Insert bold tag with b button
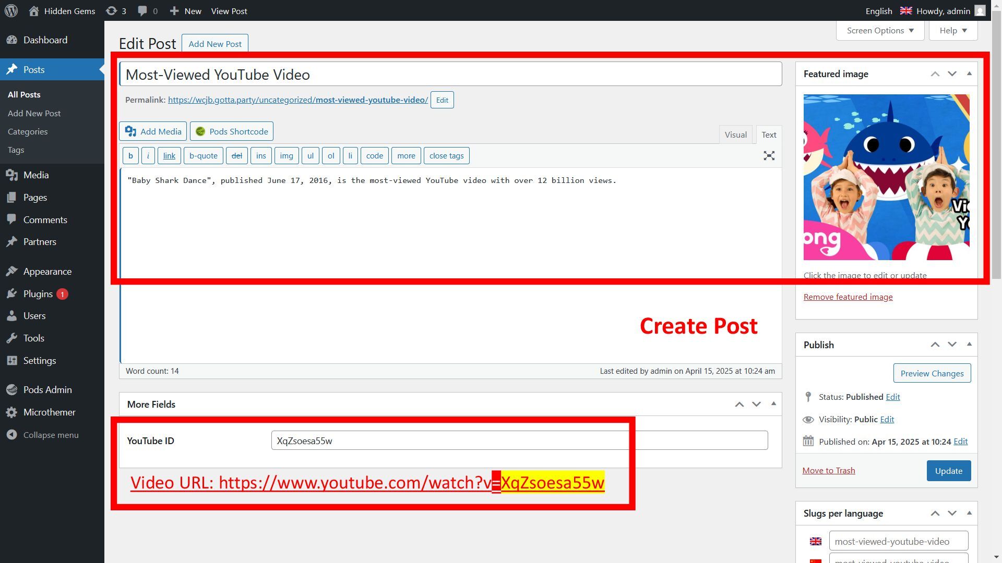Image resolution: width=1002 pixels, height=563 pixels. [130, 156]
